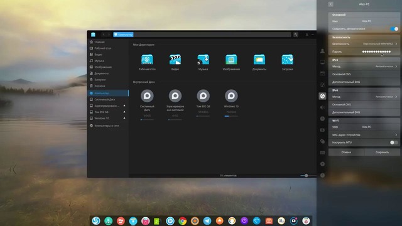The height and width of the screenshot is (226, 402).
Task: Open the Безопасность WPA/WPA2 selector
Action: click(x=364, y=44)
